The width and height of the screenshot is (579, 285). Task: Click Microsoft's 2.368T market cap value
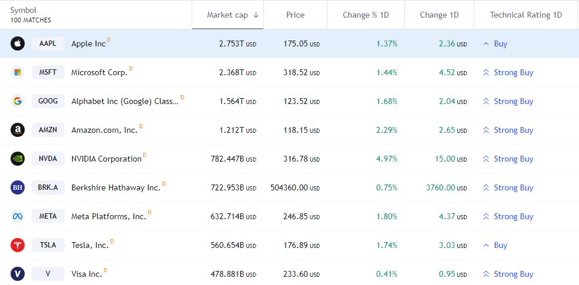[x=237, y=73]
